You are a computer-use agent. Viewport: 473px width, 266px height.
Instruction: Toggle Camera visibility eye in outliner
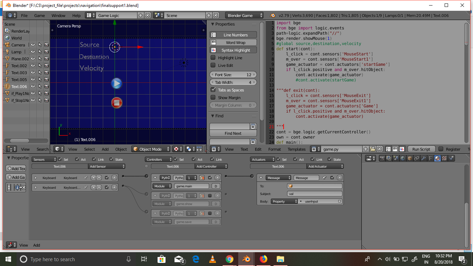coord(33,45)
